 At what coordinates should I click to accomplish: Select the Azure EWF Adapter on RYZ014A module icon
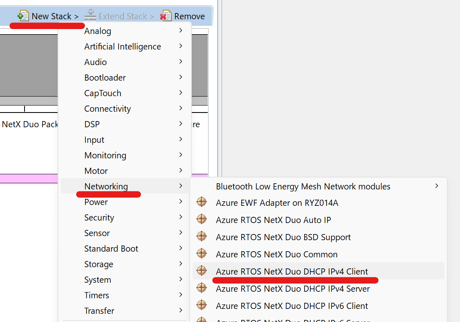202,202
